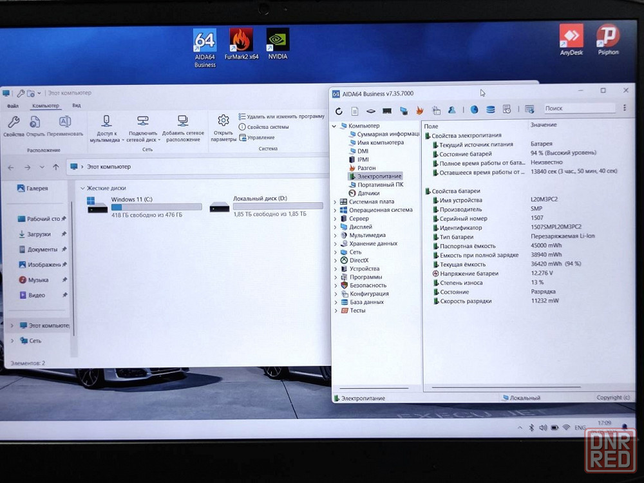
Task: Click Report page icon in AIDA64 toolbar
Action: tap(355, 111)
